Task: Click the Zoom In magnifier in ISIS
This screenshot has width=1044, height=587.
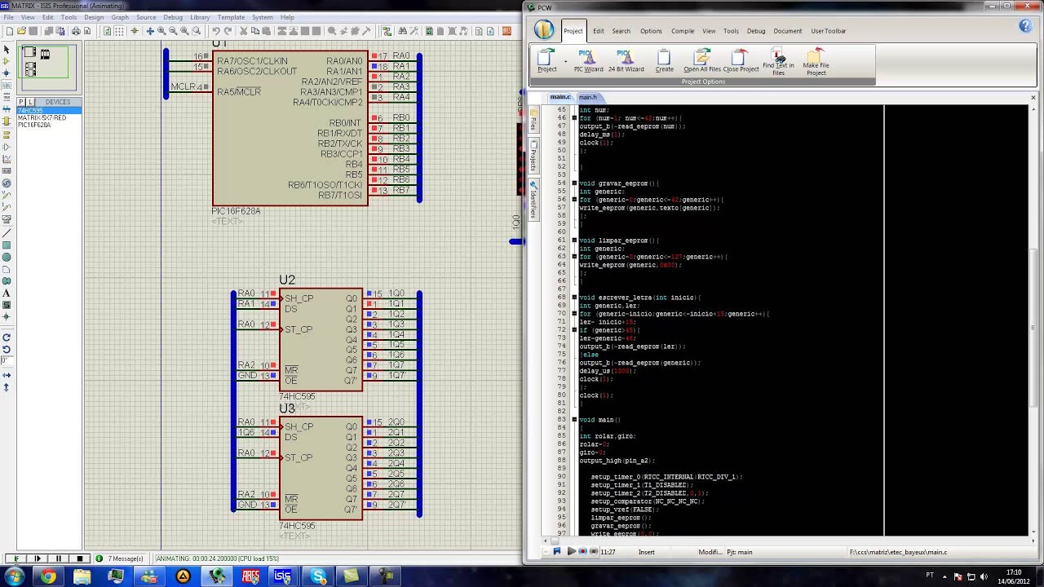Action: coord(161,31)
